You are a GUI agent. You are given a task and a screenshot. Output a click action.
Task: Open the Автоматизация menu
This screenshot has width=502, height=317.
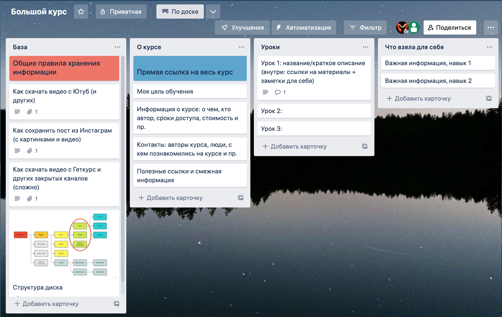[304, 28]
